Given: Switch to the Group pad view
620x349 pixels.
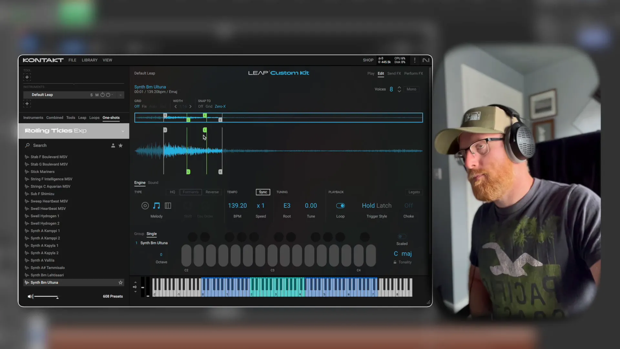Looking at the screenshot, I should (x=139, y=234).
